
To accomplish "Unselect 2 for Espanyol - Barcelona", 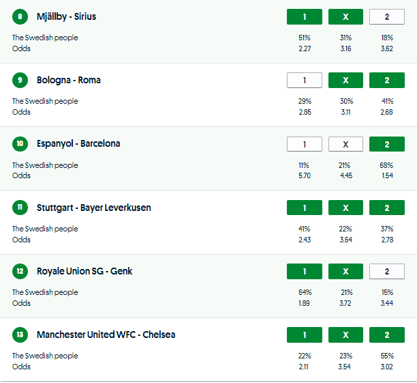I will (x=386, y=144).
